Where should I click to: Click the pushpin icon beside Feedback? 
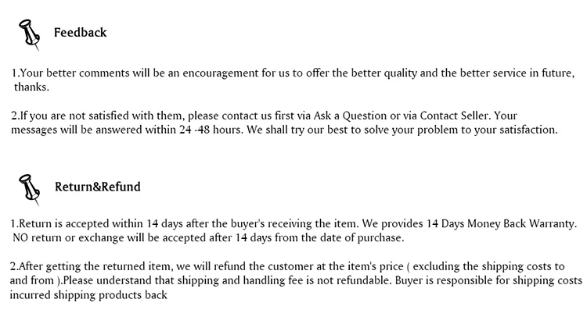click(29, 35)
